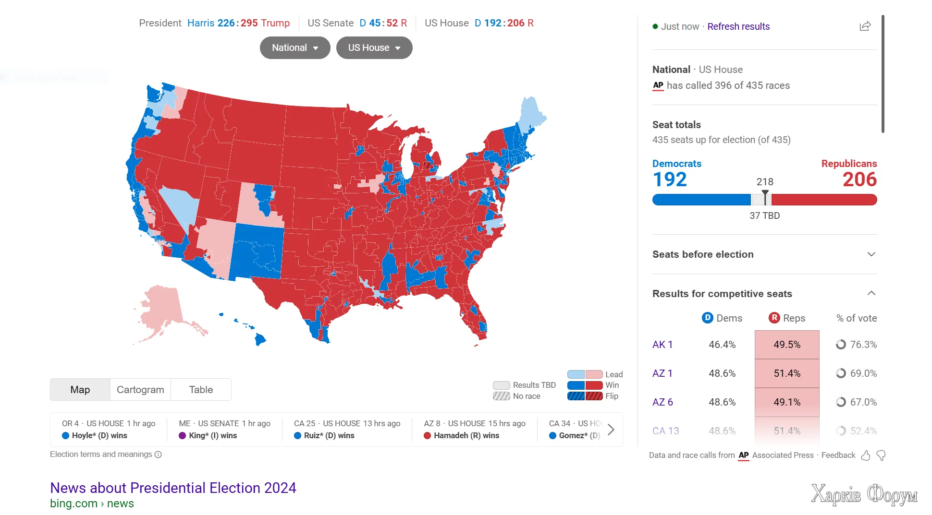Viewport: 932px width, 515px height.
Task: Click the thumbs up feedback icon
Action: tap(866, 455)
